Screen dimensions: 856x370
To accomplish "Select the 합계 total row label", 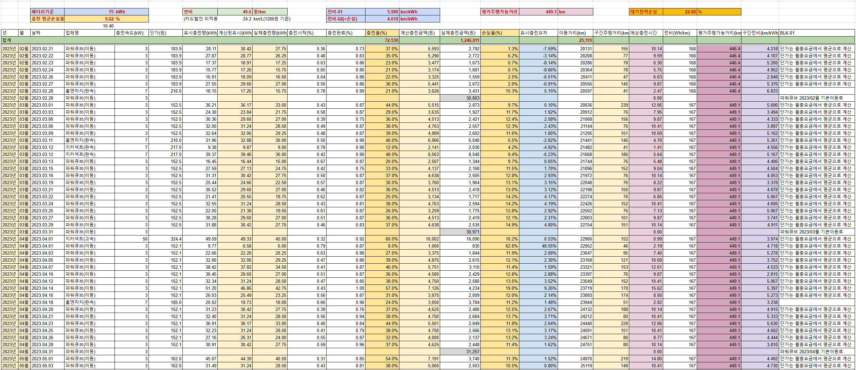I will point(9,40).
